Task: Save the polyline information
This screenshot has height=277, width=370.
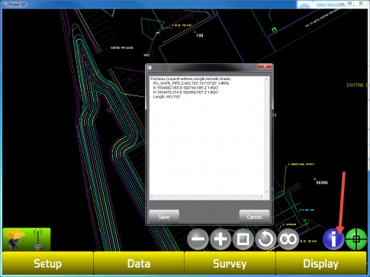Action: pos(164,217)
